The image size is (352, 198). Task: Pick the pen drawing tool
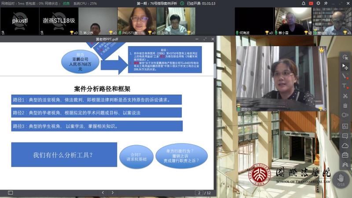[345, 76]
